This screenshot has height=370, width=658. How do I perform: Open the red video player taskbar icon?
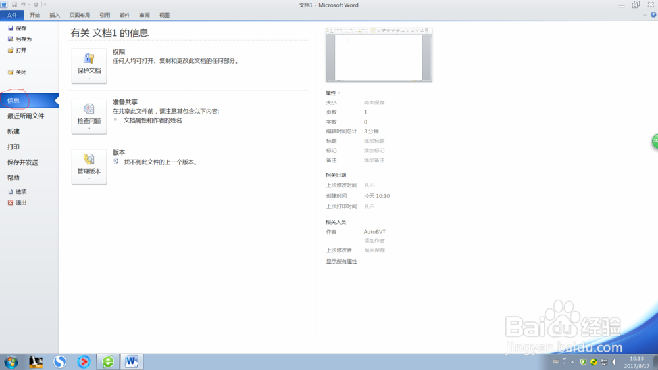[84, 361]
